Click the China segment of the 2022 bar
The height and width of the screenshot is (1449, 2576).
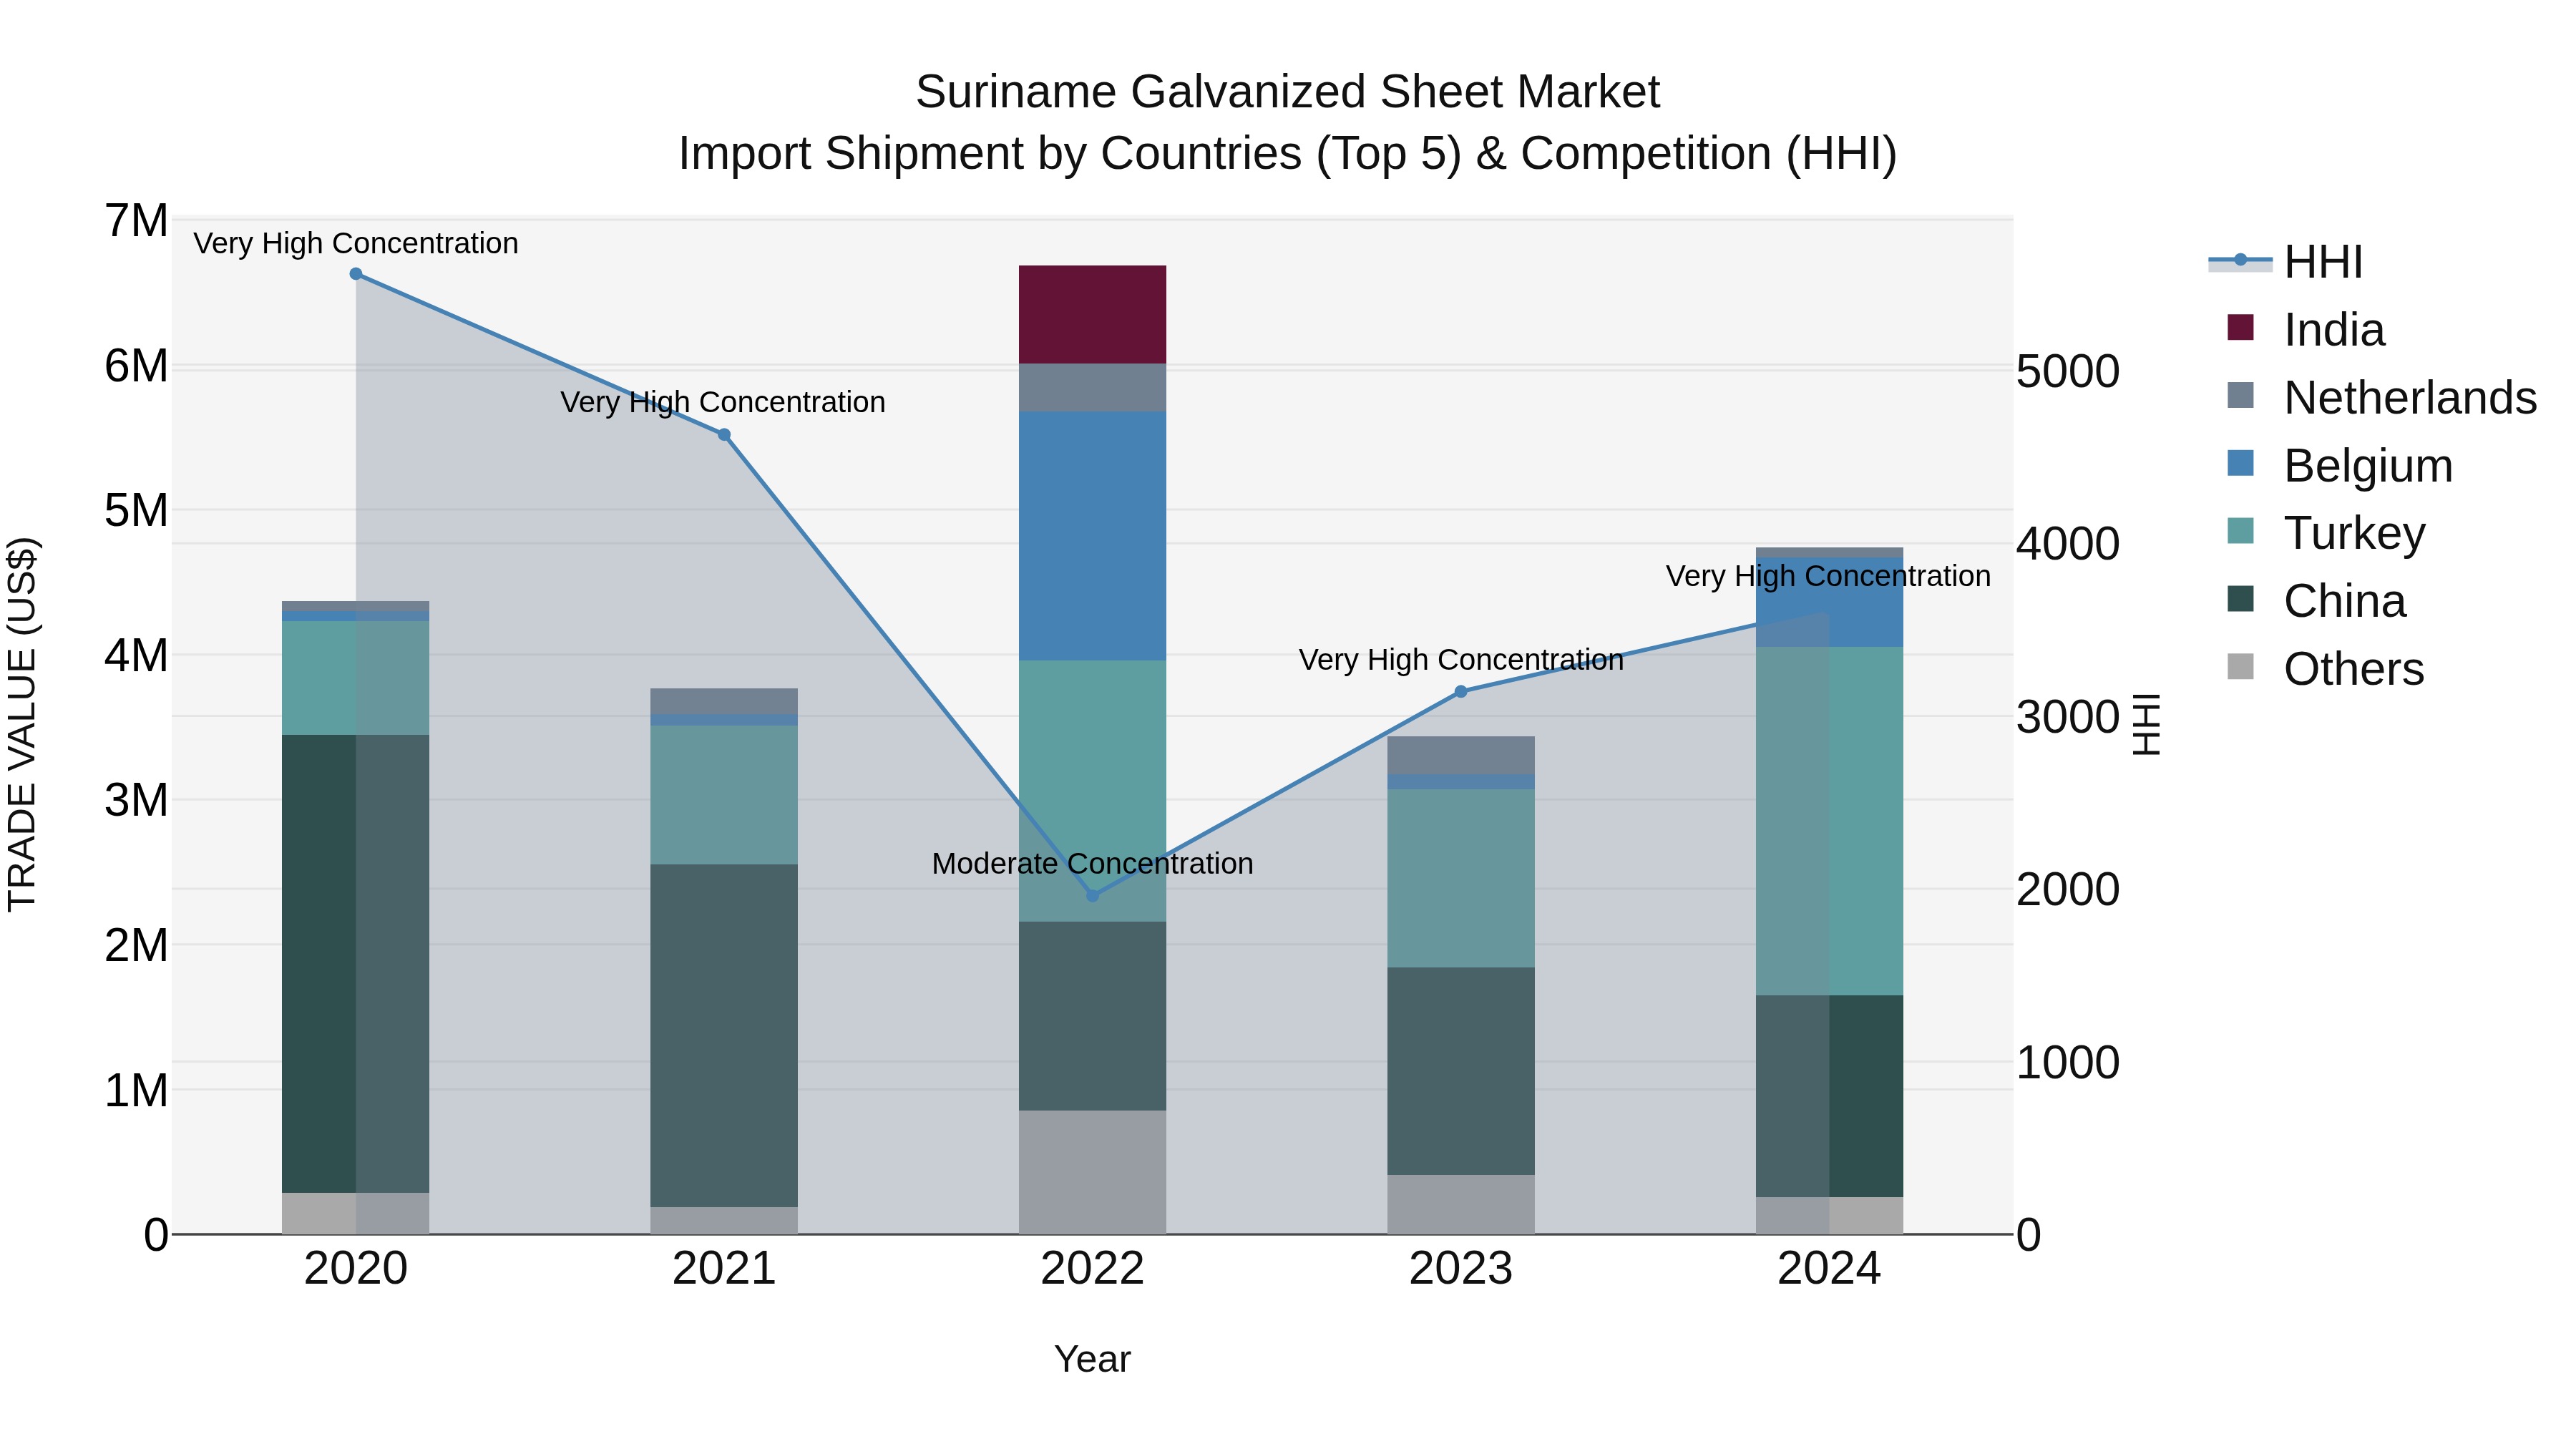coord(1092,1016)
